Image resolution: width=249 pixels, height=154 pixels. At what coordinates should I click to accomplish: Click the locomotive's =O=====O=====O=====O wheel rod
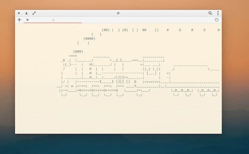(97, 90)
